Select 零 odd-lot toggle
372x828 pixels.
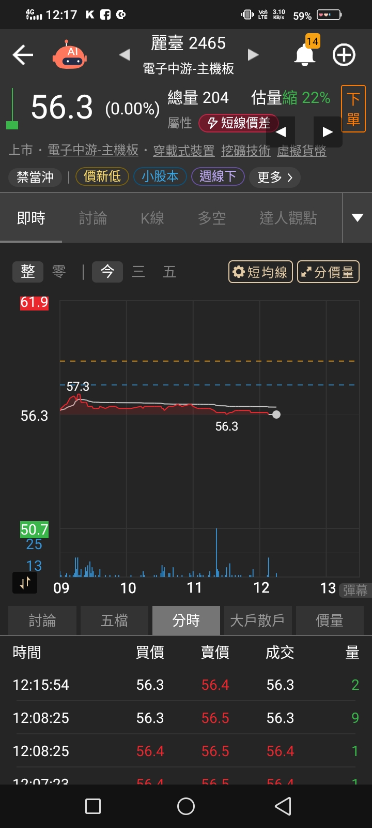[x=59, y=271]
